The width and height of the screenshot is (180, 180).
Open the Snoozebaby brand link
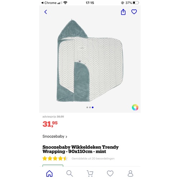(53, 136)
